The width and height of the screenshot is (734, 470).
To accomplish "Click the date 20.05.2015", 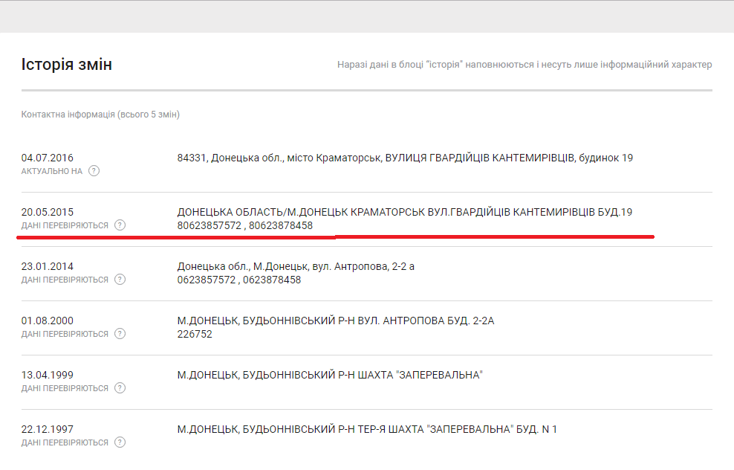I will point(48,212).
